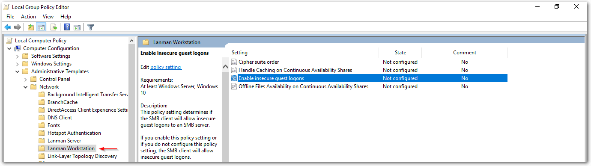Click the Forward arrow toolbar icon
This screenshot has height=166, width=591.
tap(18, 27)
